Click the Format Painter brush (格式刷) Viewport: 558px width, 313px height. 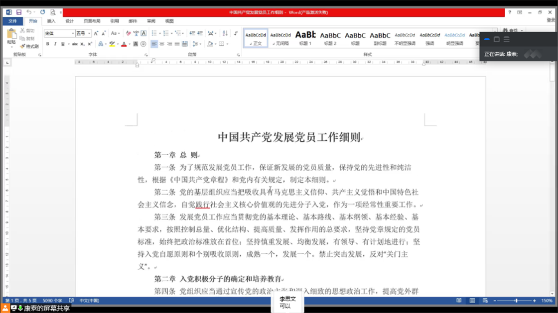[29, 46]
